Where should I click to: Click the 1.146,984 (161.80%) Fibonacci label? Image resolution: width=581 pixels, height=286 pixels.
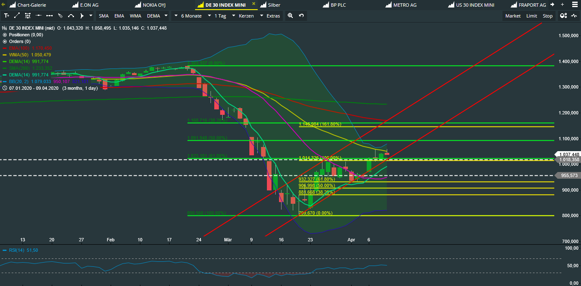coord(320,124)
